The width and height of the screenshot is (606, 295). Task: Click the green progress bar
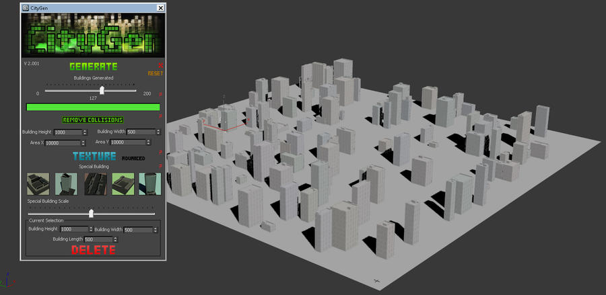pyautogui.click(x=93, y=107)
